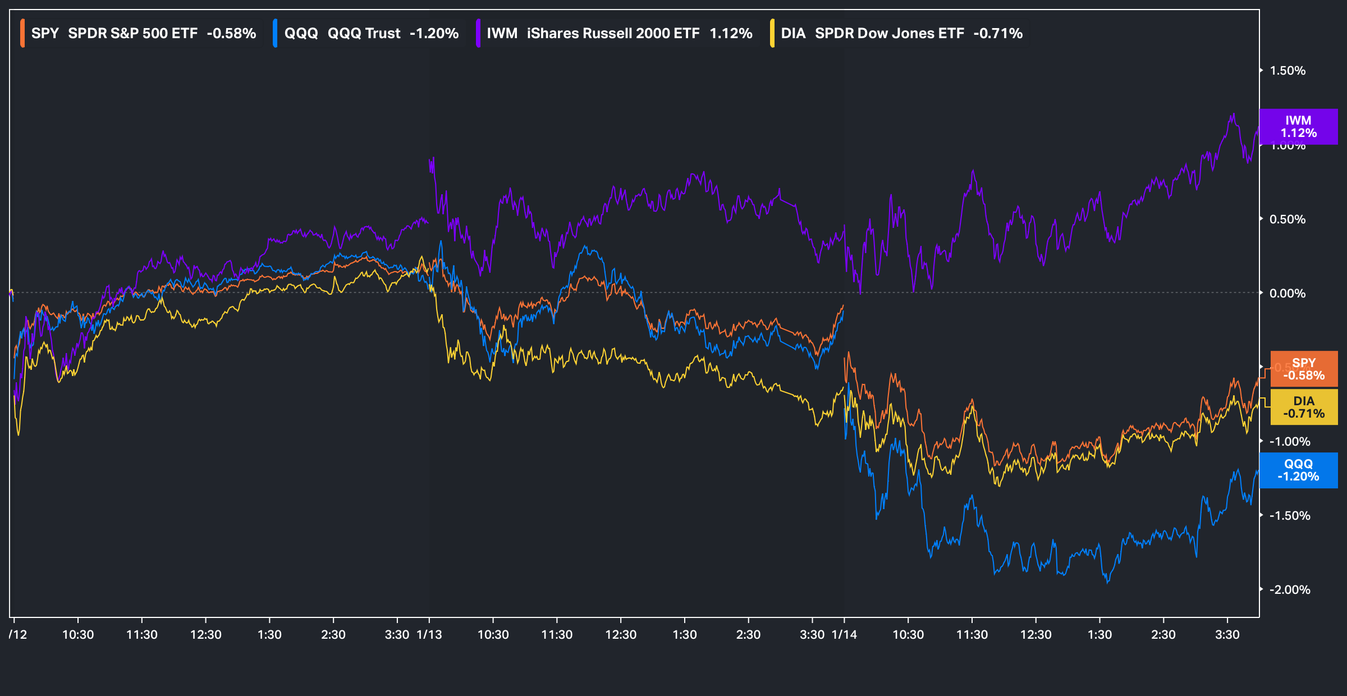
Task: Toggle the IWM iShares Russell 2000 legend item
Action: pyautogui.click(x=619, y=33)
